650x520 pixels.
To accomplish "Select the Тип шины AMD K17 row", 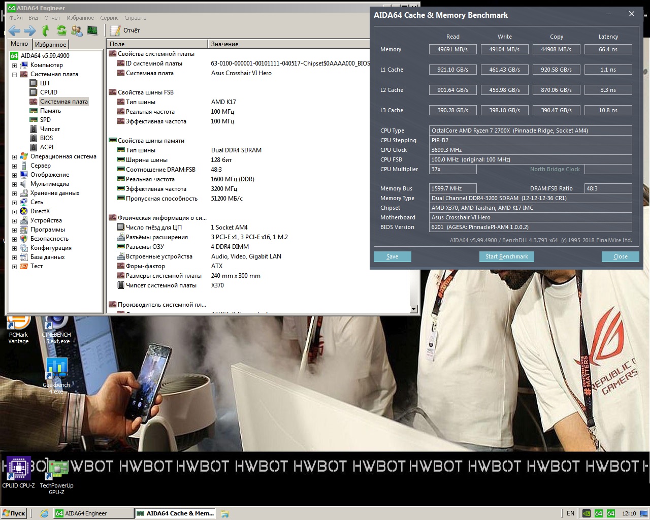I will 239,102.
